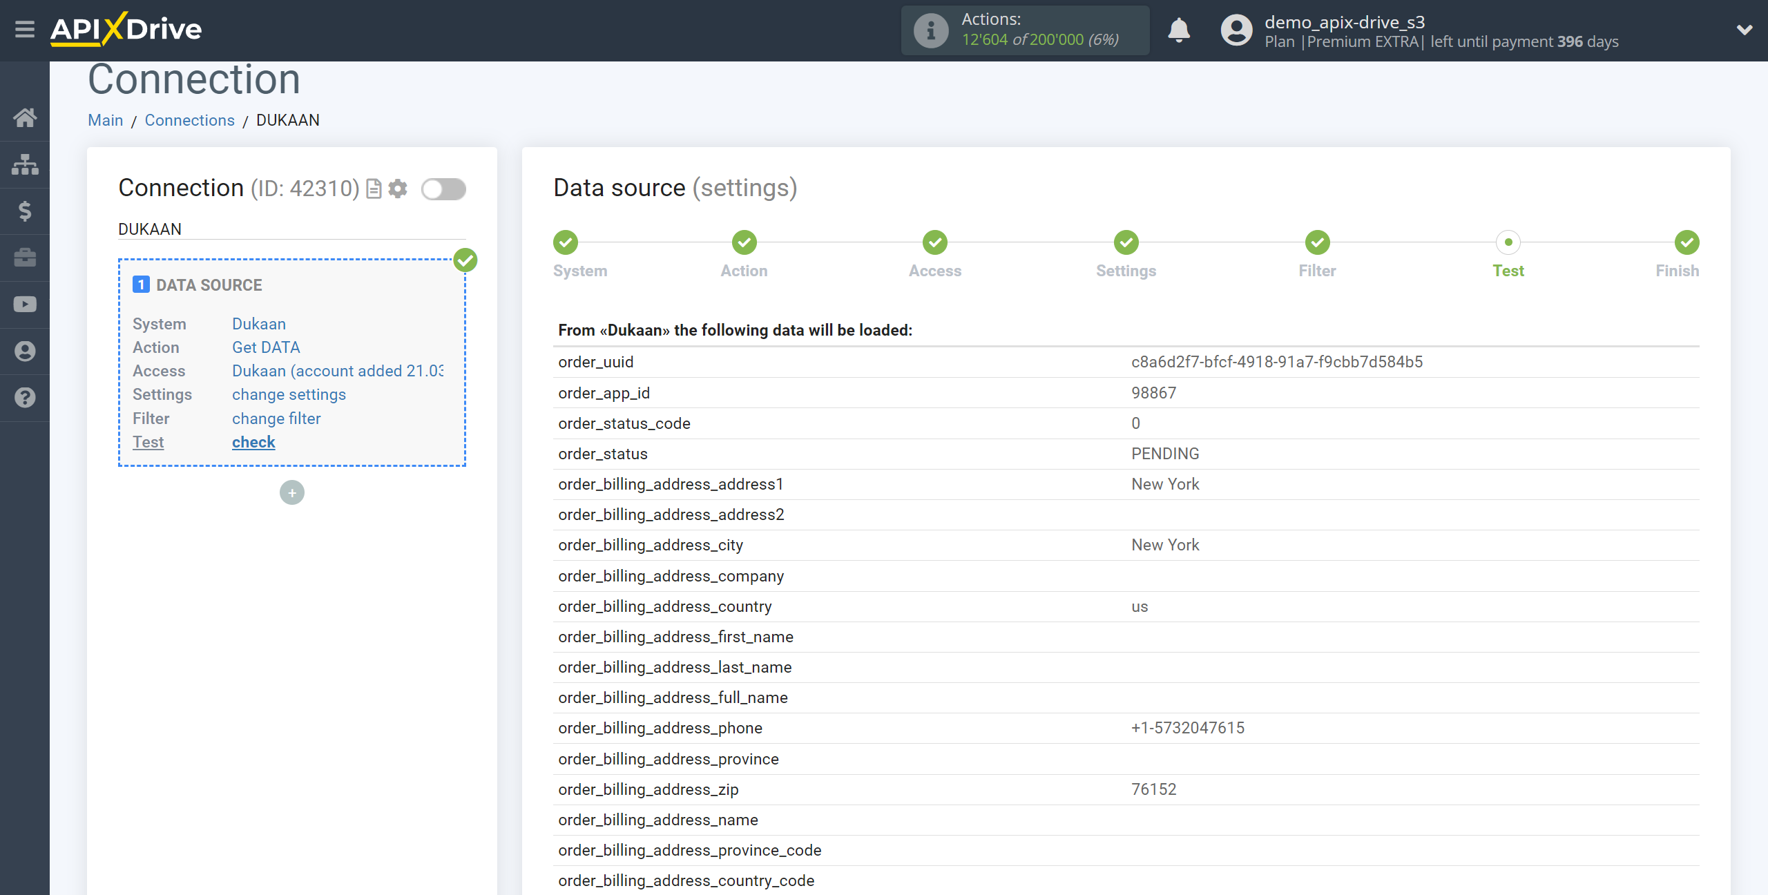Open the help question mark icon
The image size is (1768, 895).
pos(25,398)
